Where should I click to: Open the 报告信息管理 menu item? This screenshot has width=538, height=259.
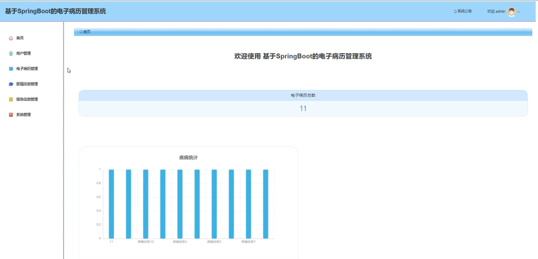[27, 99]
